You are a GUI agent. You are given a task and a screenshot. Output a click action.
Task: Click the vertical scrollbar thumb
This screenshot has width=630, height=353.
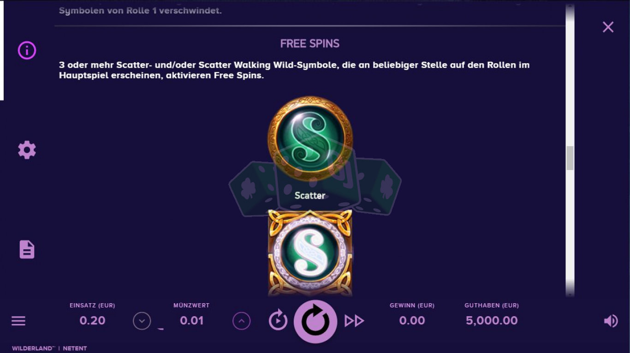coord(570,158)
